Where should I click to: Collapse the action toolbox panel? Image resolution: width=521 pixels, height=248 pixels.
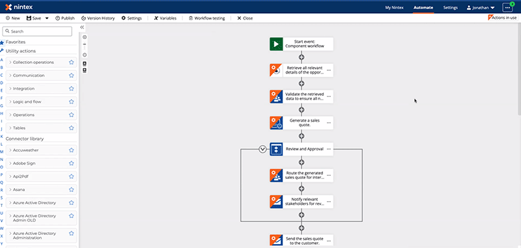pyautogui.click(x=82, y=27)
